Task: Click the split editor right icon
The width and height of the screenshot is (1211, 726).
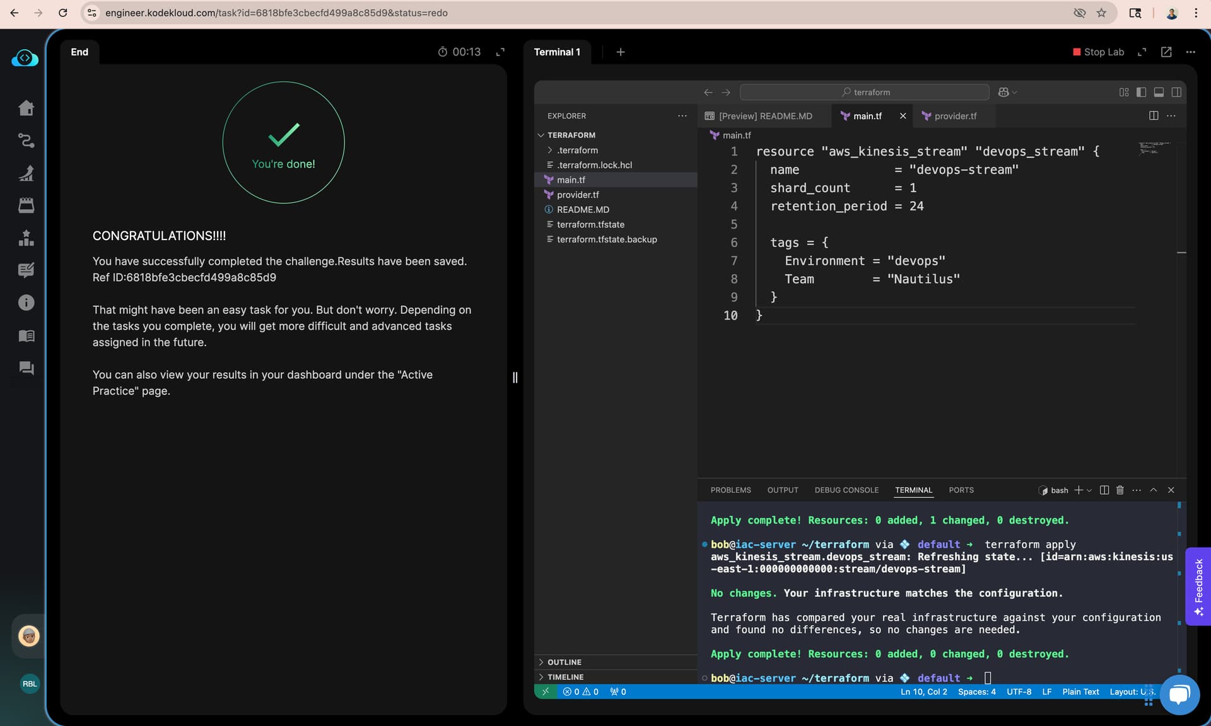Action: click(1154, 115)
